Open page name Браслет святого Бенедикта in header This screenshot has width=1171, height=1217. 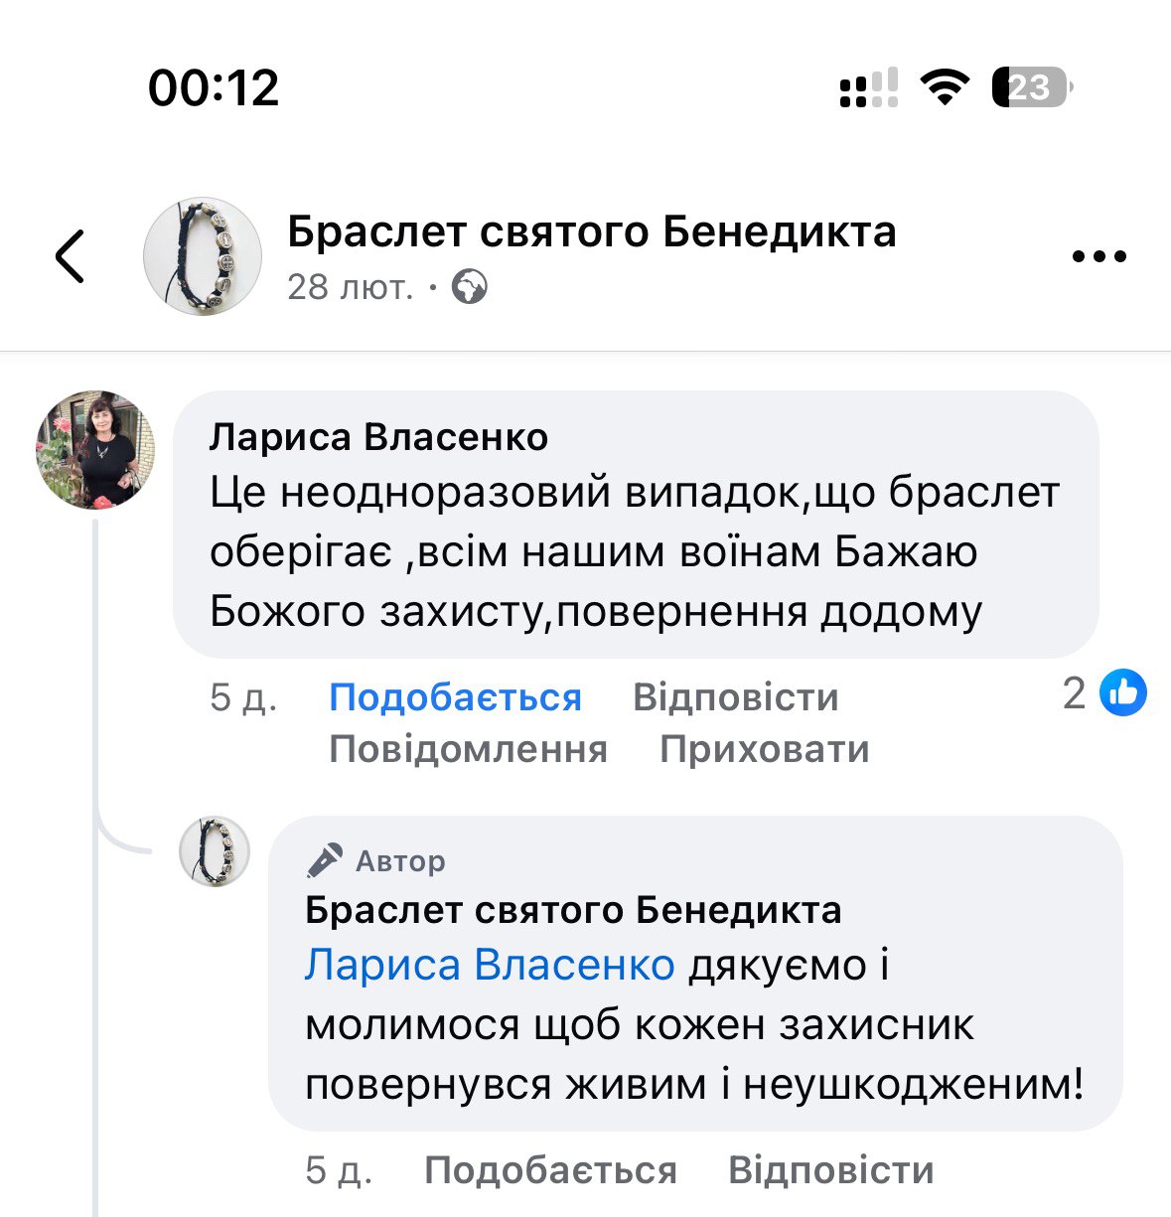[x=591, y=231]
